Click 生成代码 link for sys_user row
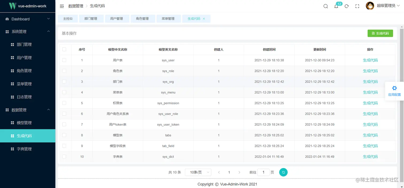 click(x=370, y=60)
